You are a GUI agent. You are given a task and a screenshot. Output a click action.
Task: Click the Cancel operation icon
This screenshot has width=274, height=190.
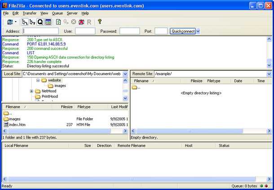[x=74, y=22]
